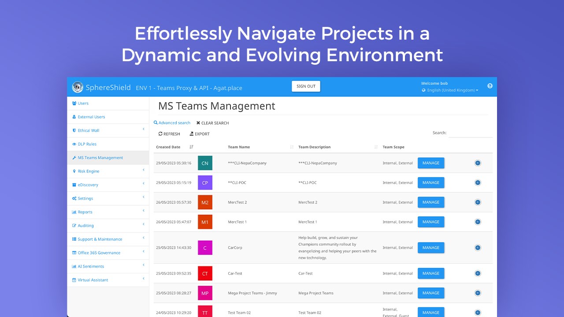Click plus circle icon in **CLI-POC row
564x317 pixels.
point(478,183)
